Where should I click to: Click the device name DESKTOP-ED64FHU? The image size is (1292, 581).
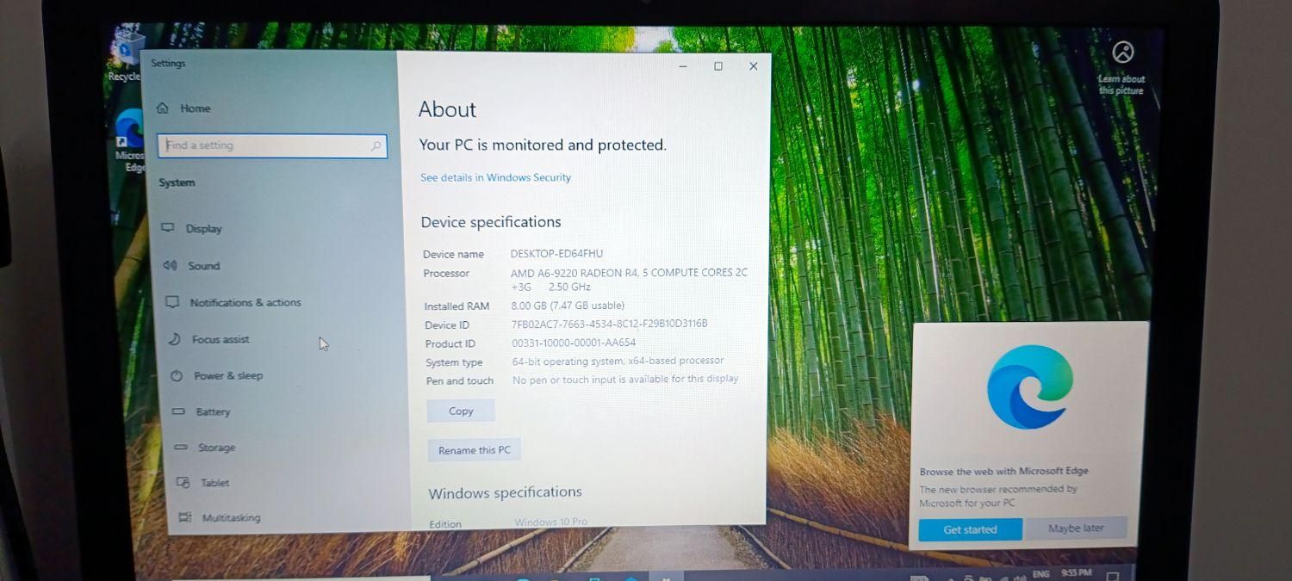[x=556, y=254]
